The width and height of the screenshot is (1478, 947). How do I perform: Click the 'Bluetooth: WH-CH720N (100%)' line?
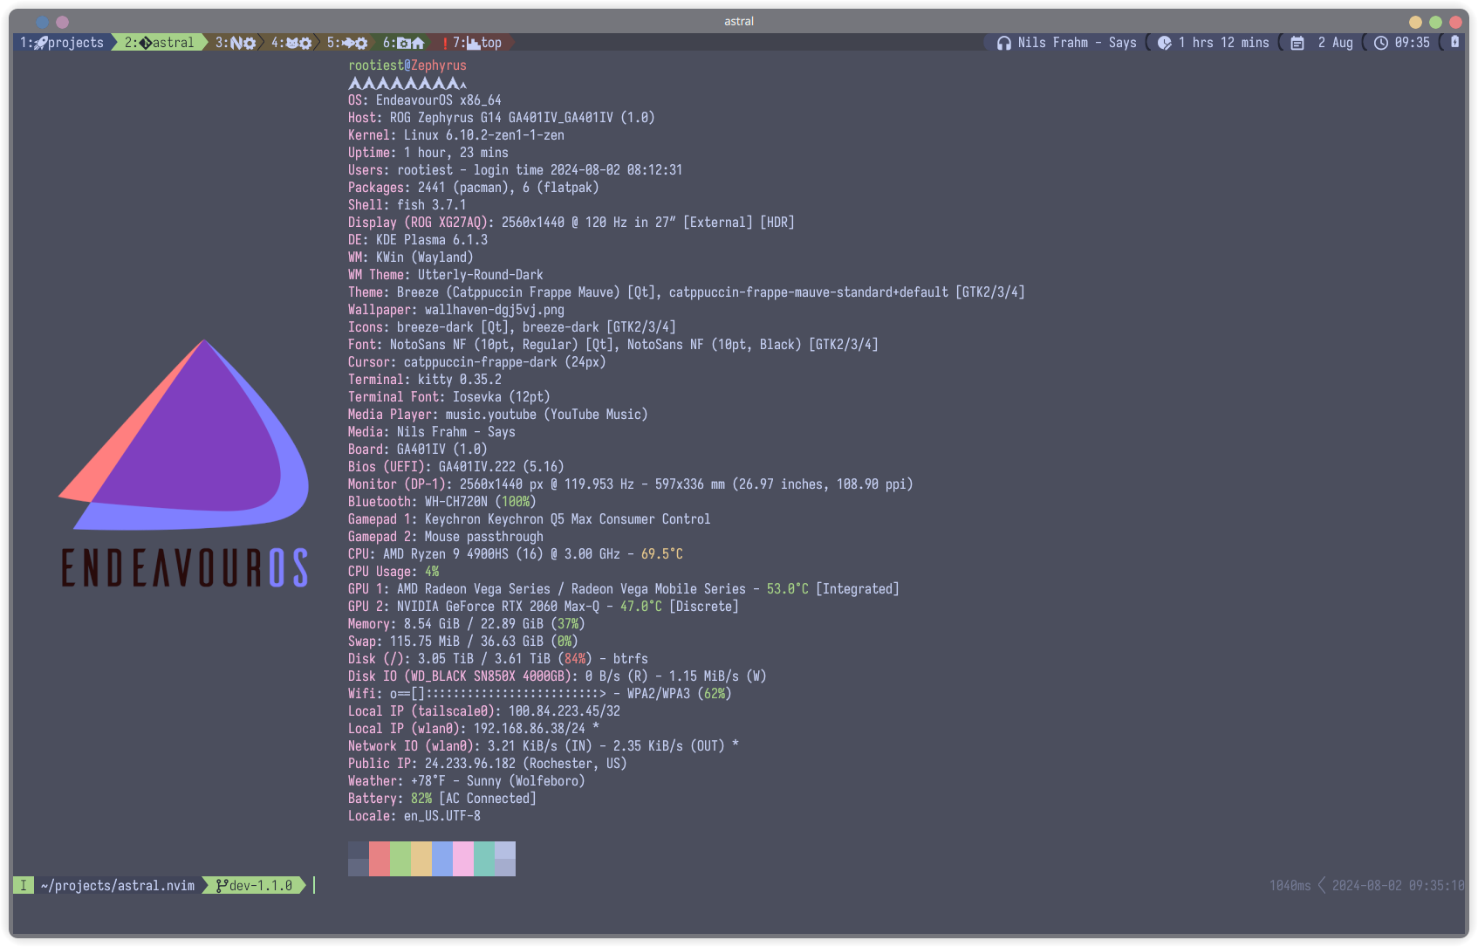click(442, 502)
